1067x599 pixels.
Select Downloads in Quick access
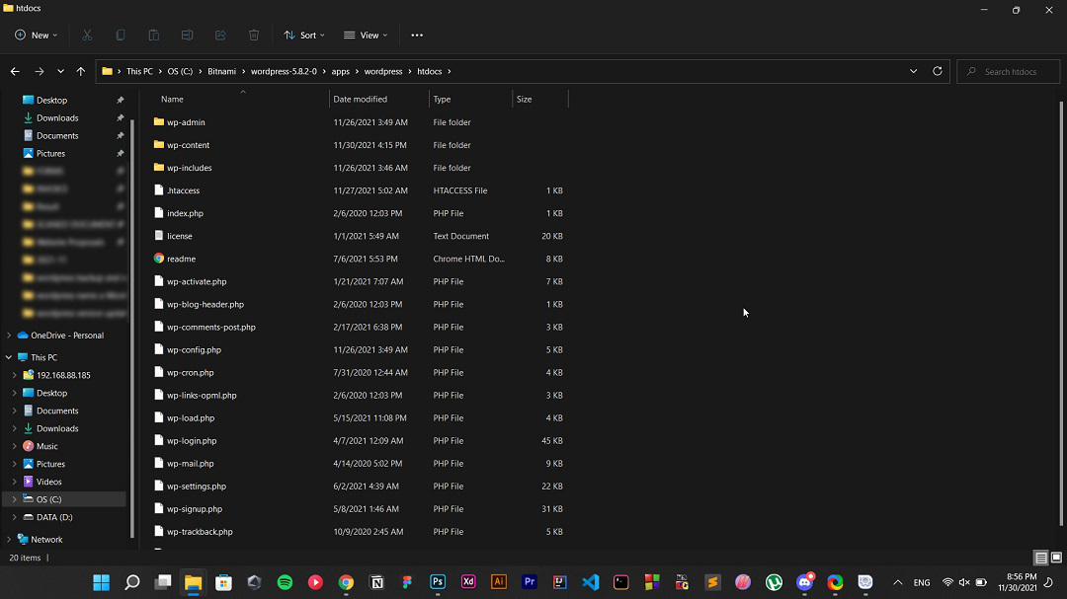point(57,118)
